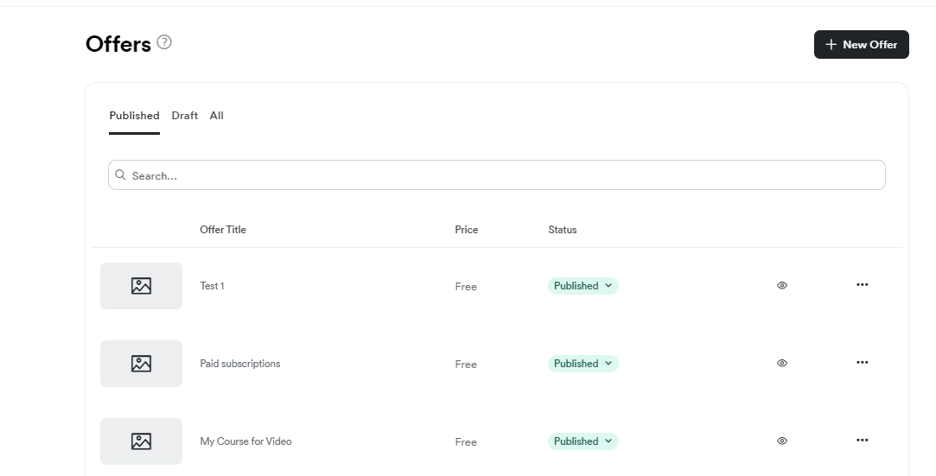936x476 pixels.
Task: Preview My Course for Video eye icon
Action: tap(782, 441)
